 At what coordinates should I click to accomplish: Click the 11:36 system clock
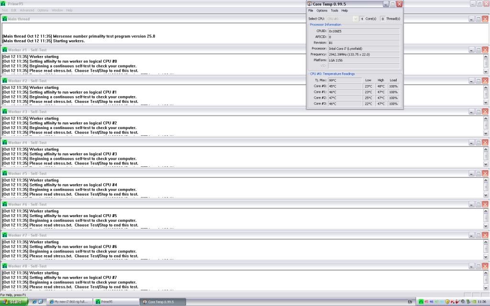[x=482, y=302]
